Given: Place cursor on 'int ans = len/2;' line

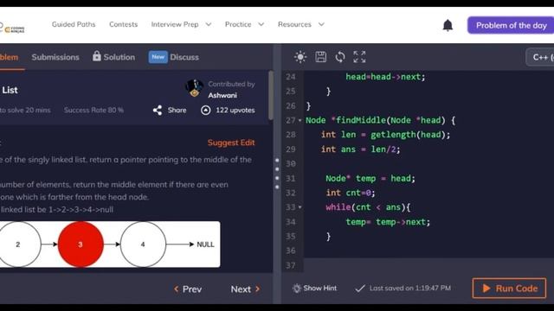Looking at the screenshot, I should (x=360, y=149).
